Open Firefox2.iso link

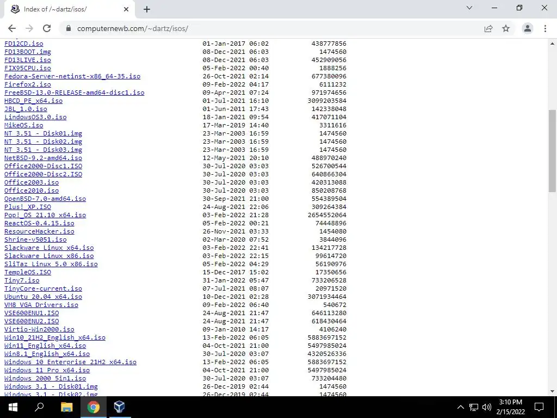28,84
